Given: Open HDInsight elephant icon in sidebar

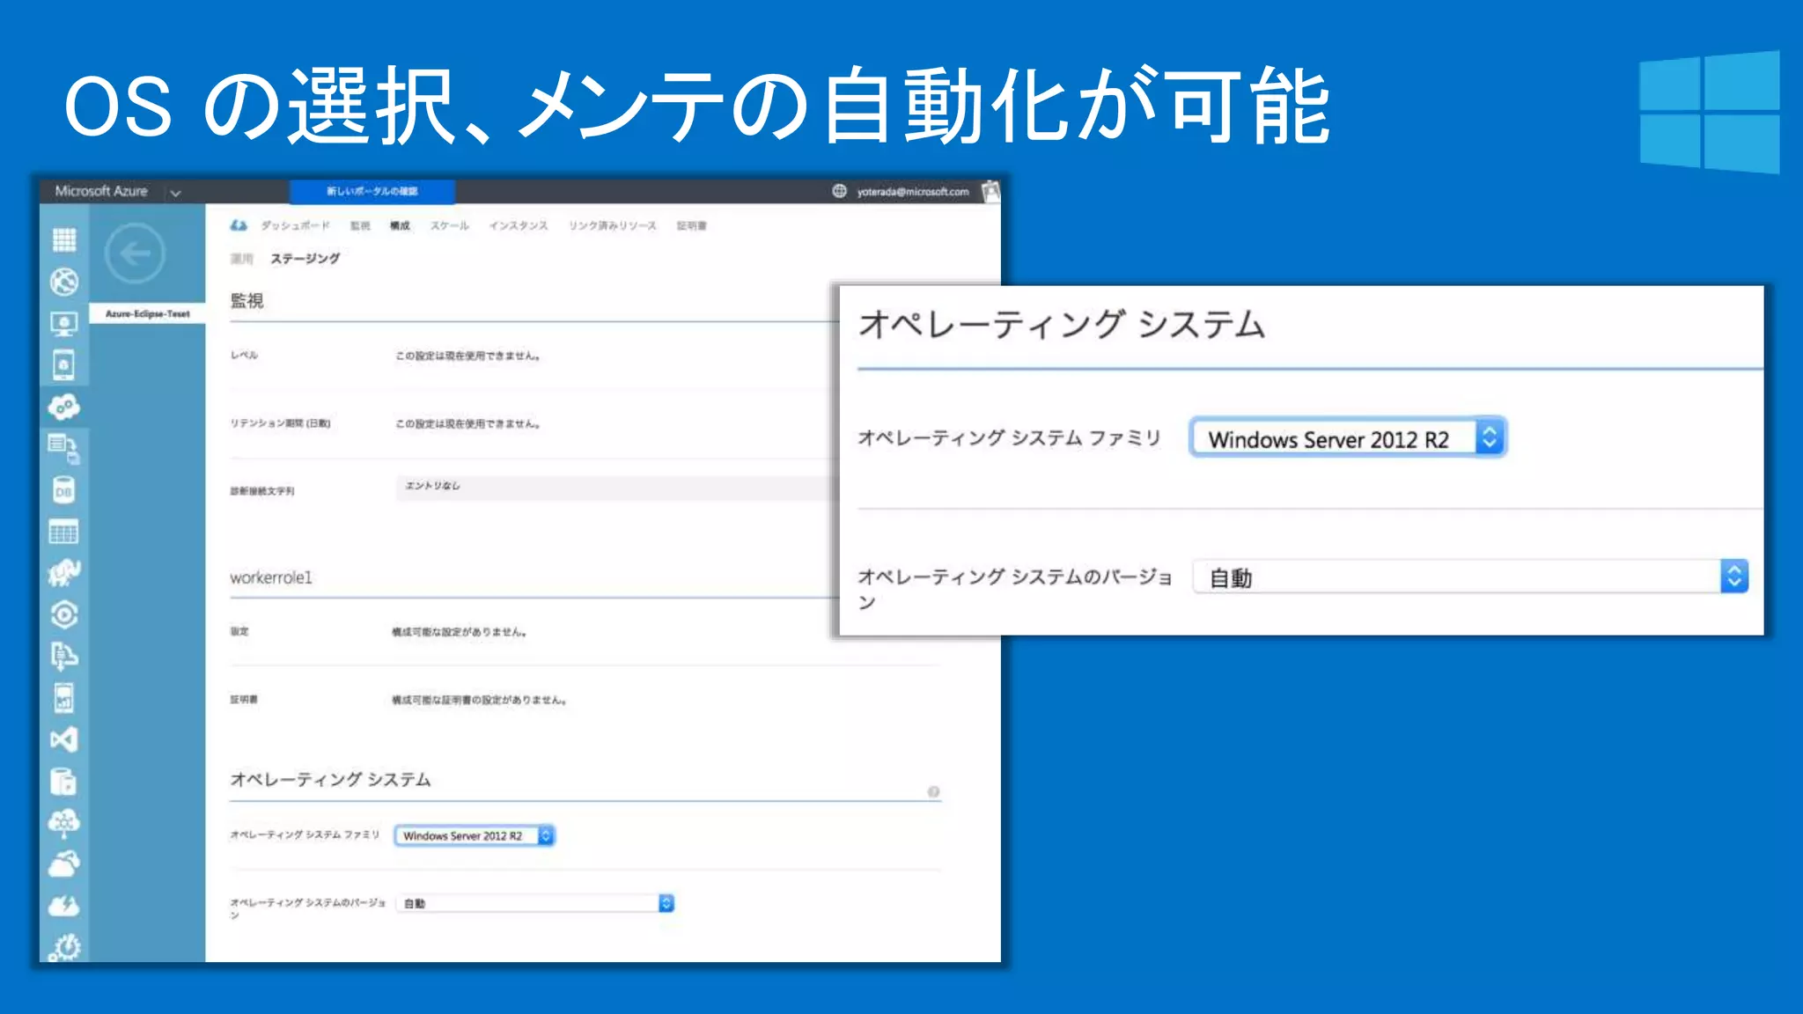Looking at the screenshot, I should [x=64, y=573].
